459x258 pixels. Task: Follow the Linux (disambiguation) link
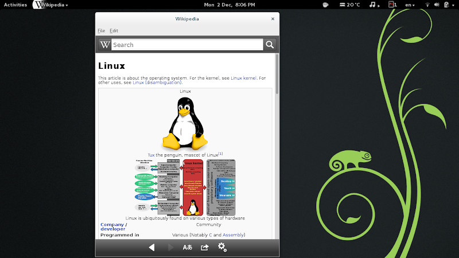pos(157,83)
